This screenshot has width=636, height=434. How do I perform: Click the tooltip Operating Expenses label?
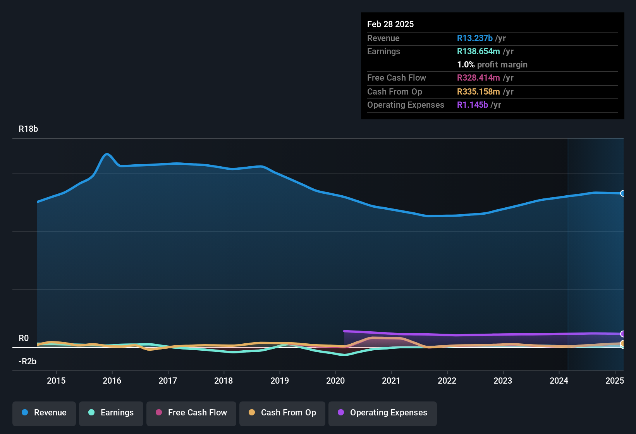(x=406, y=105)
